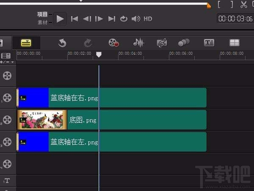Redo the last action
Screen dimensions: 254x191
point(88,43)
